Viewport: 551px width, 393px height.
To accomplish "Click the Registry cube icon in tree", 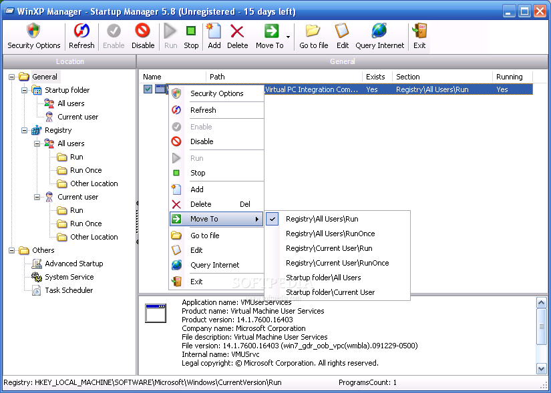I will tap(36, 130).
